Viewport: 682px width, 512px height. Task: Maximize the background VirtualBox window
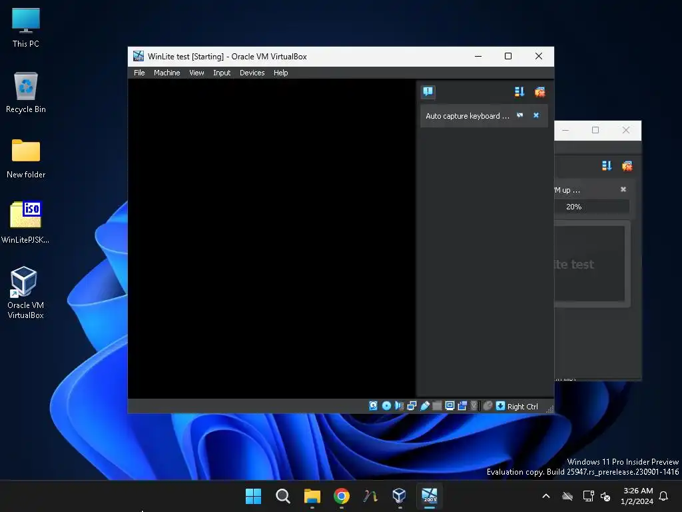pos(595,130)
